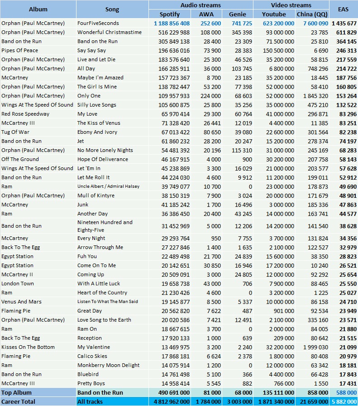Click the Every Night song cell
The width and height of the screenshot is (358, 406).
[112, 238]
